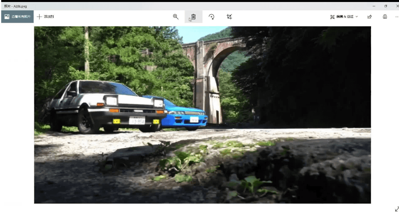The width and height of the screenshot is (399, 212).
Task: Minimize the Photos window
Action: click(x=374, y=6)
